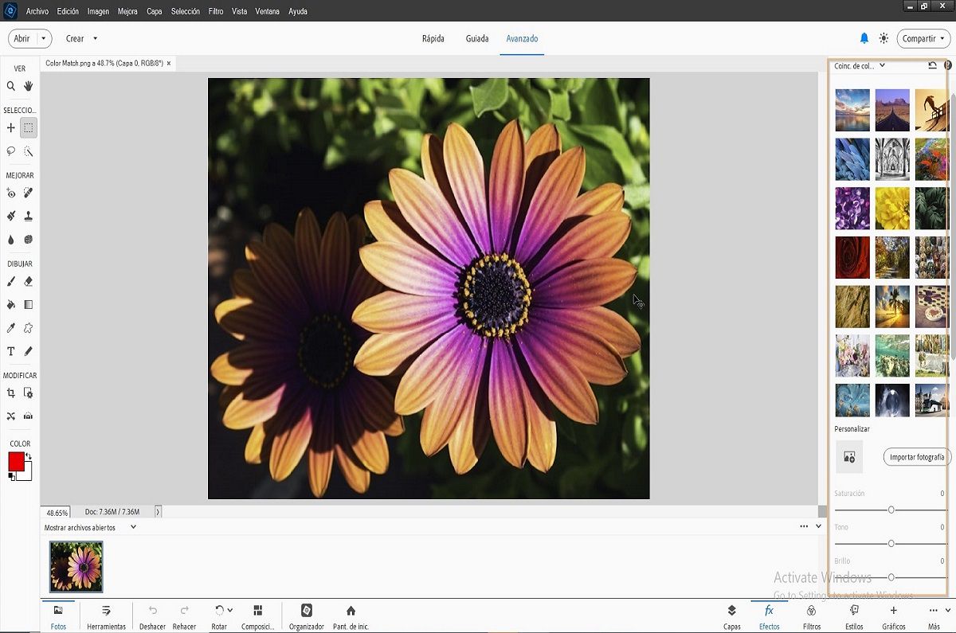956x633 pixels.
Task: Select the Red Eye Removal tool
Action: 11,193
